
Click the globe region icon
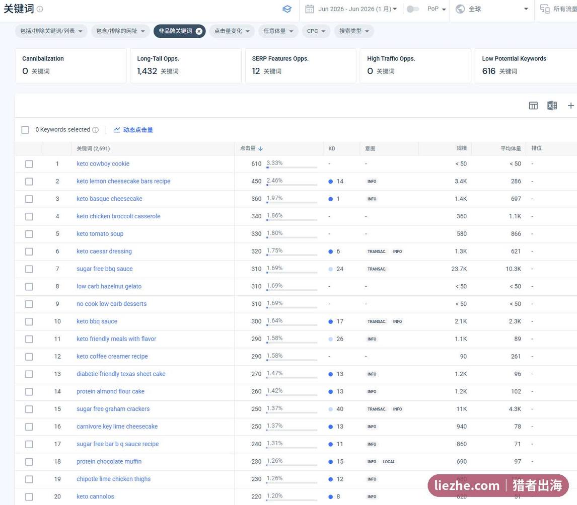tap(460, 9)
